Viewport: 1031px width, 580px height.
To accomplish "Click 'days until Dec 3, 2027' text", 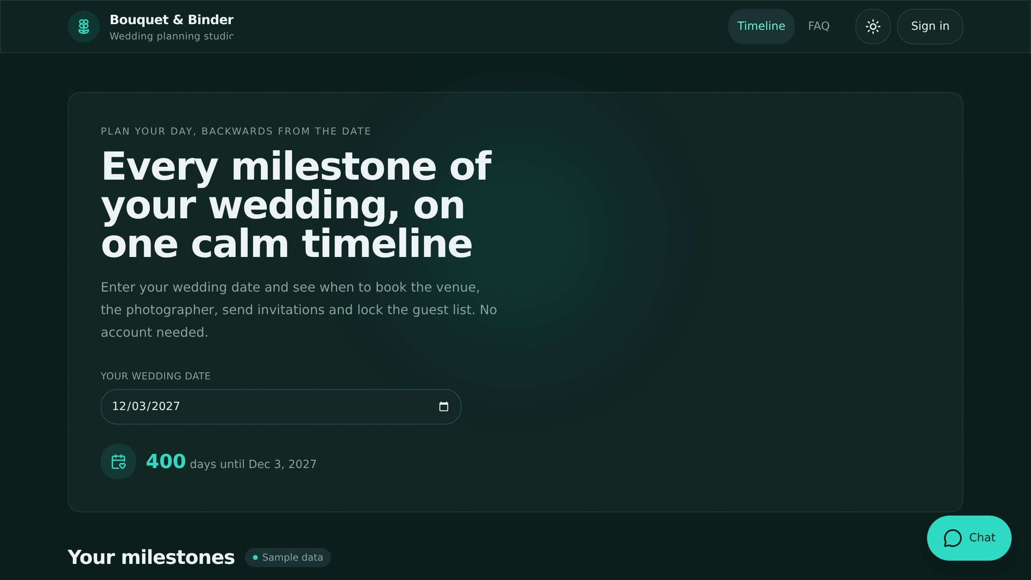I will pos(253,464).
